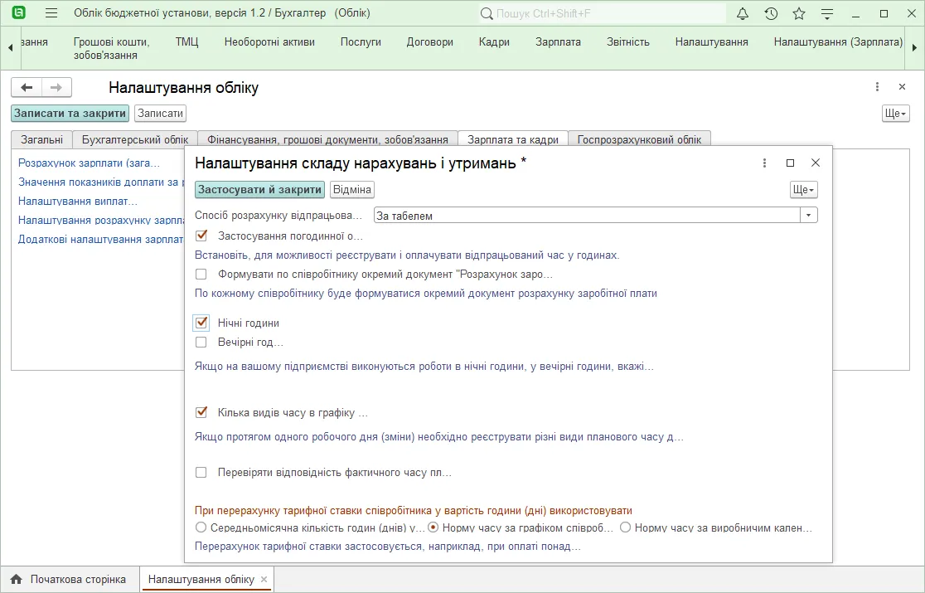Image resolution: width=925 pixels, height=593 pixels.
Task: Open the main form's Ще dropdown
Action: point(895,114)
